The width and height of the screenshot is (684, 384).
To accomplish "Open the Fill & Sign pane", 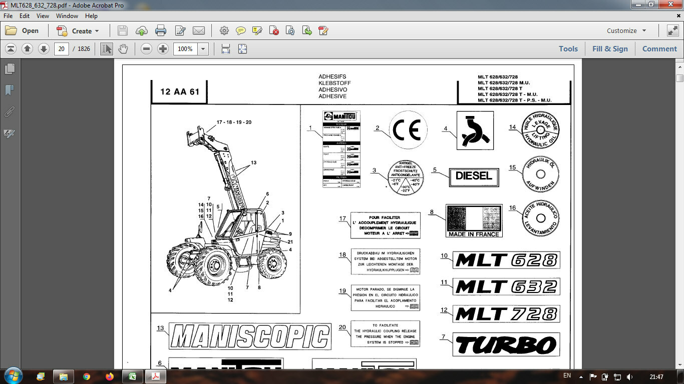I will pyautogui.click(x=610, y=48).
